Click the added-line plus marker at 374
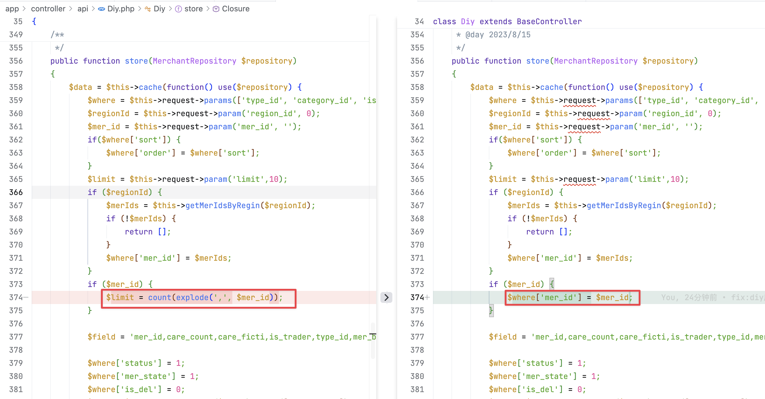 click(x=427, y=297)
